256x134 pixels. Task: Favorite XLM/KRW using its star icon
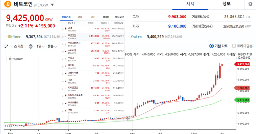tap(62, 74)
